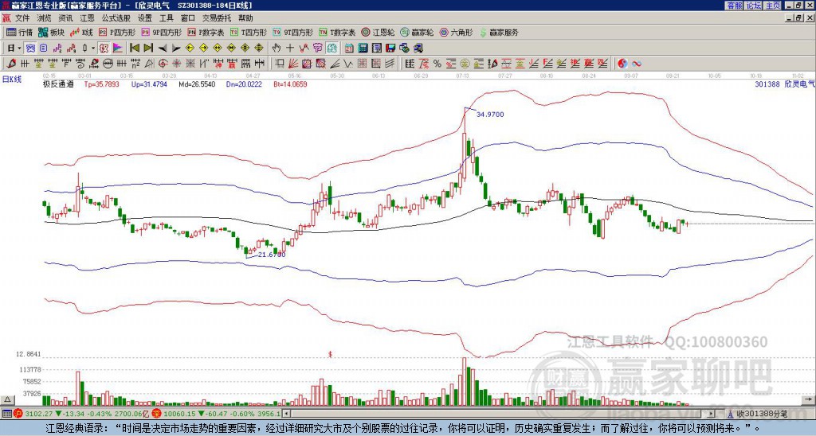The image size is (816, 436).
Task: Open the 交易委托 menu
Action: [x=217, y=18]
